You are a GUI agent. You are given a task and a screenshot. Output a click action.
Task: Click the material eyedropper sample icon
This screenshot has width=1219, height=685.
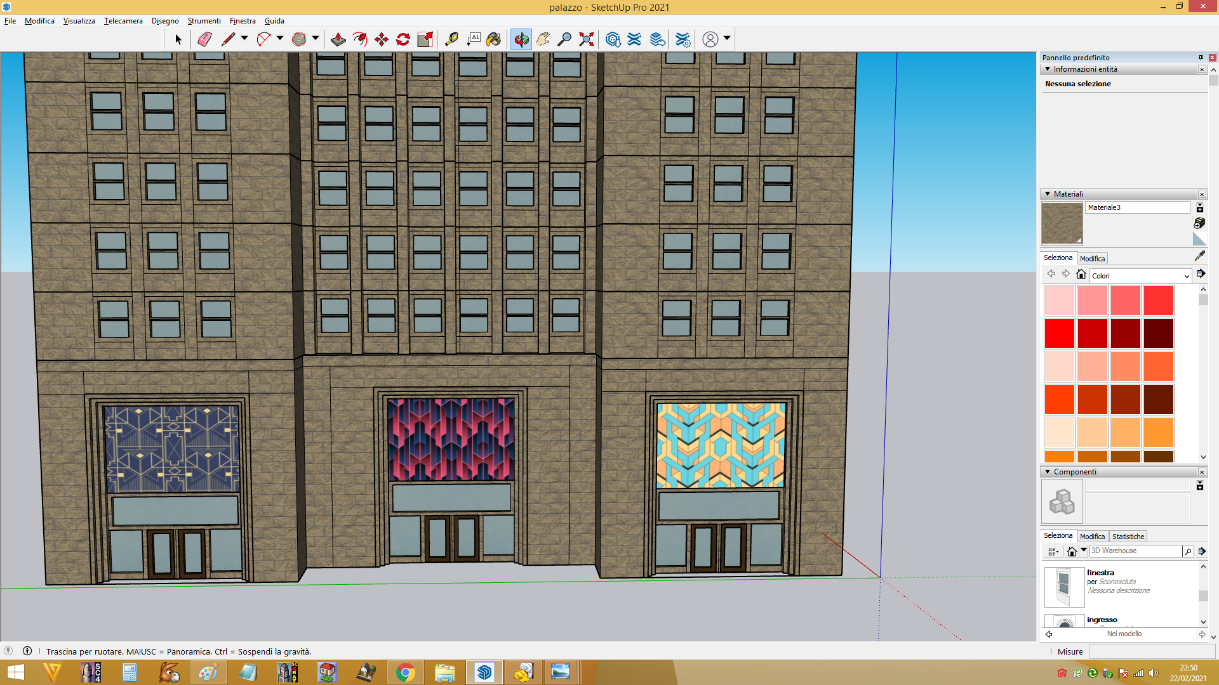coord(1199,256)
